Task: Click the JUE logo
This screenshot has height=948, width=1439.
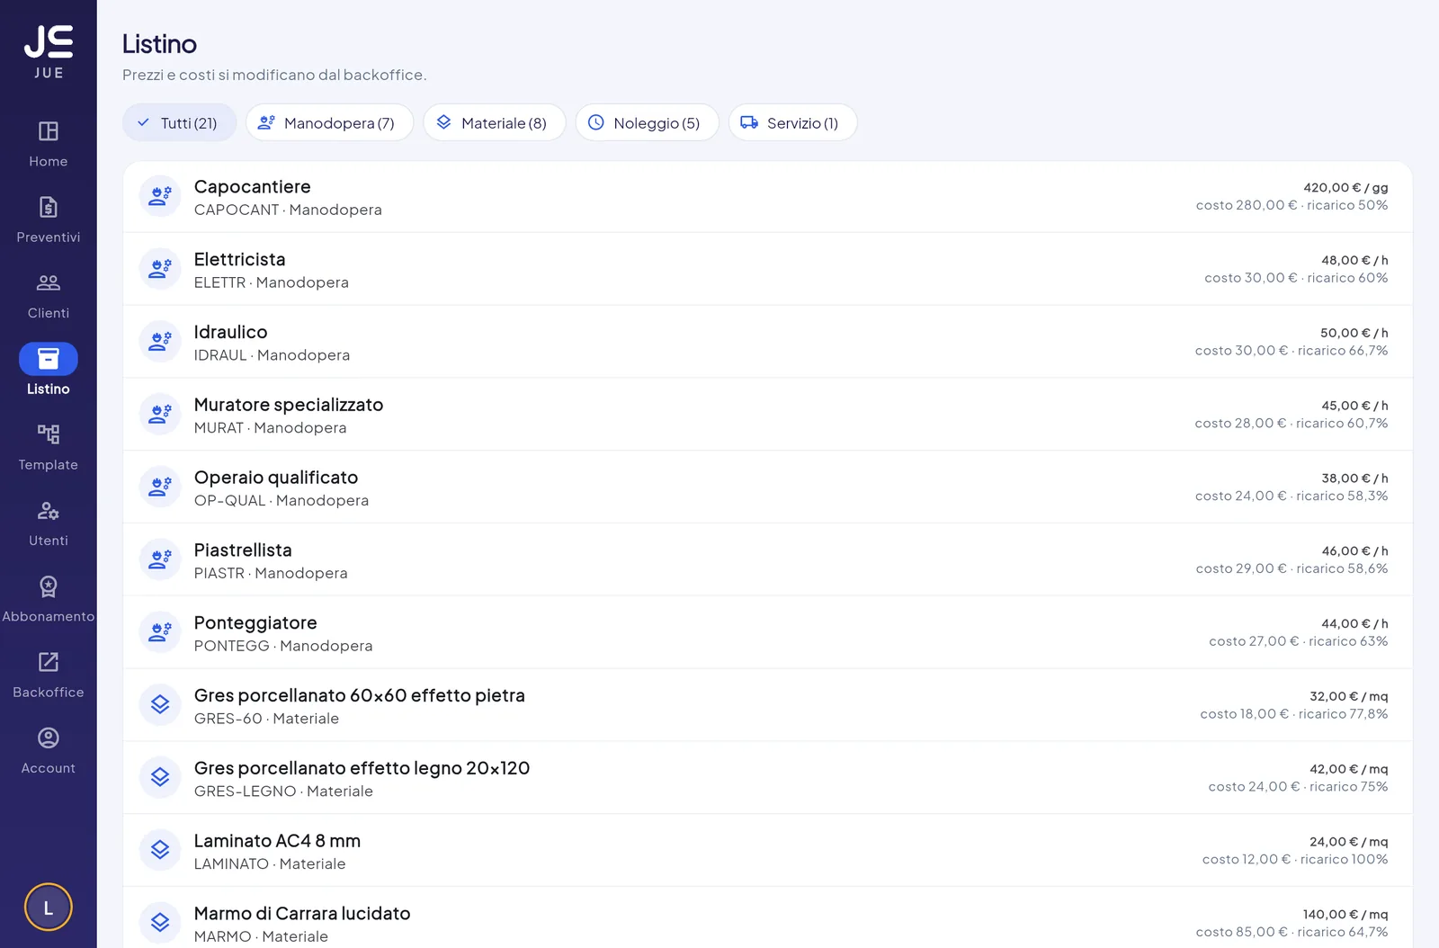Action: (x=49, y=52)
